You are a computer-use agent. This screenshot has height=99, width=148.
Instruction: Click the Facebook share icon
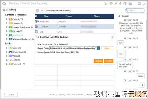pyautogui.click(x=120, y=3)
